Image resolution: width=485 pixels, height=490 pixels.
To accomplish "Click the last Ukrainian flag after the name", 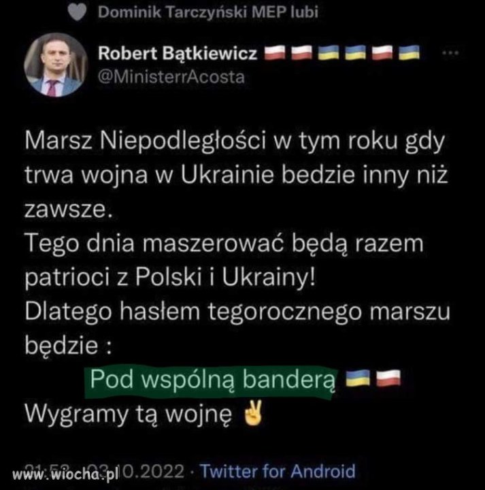I will point(409,52).
